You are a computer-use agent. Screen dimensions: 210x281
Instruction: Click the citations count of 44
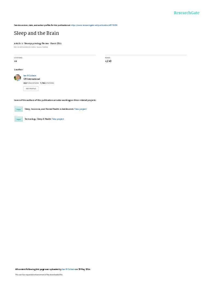click(x=16, y=61)
